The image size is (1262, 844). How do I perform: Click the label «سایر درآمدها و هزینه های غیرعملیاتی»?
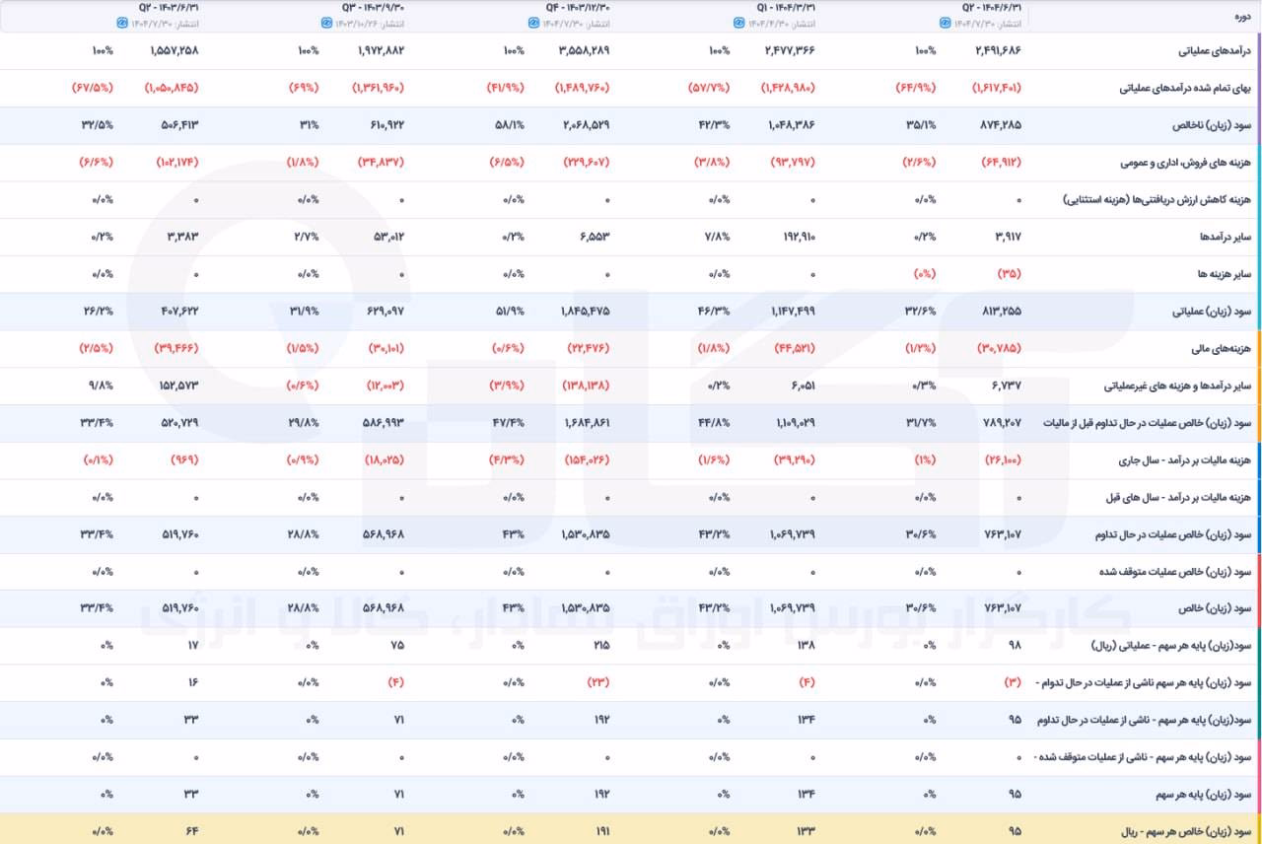click(x=1176, y=386)
